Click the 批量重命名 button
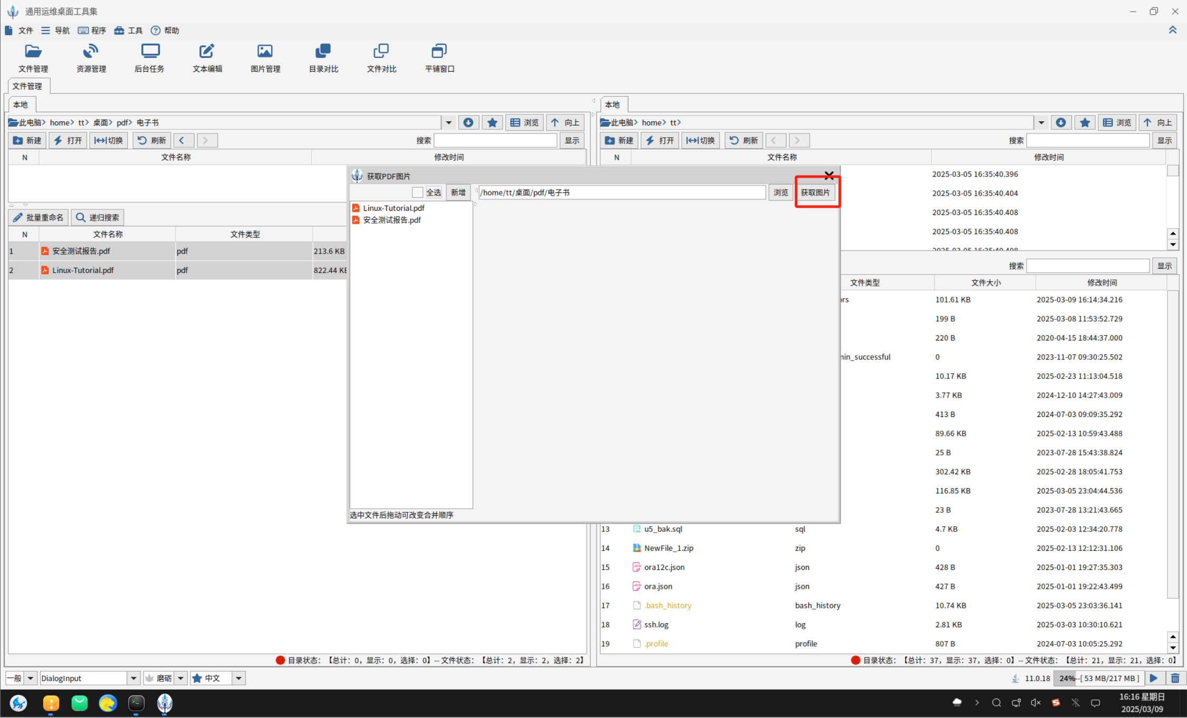 pyautogui.click(x=39, y=217)
